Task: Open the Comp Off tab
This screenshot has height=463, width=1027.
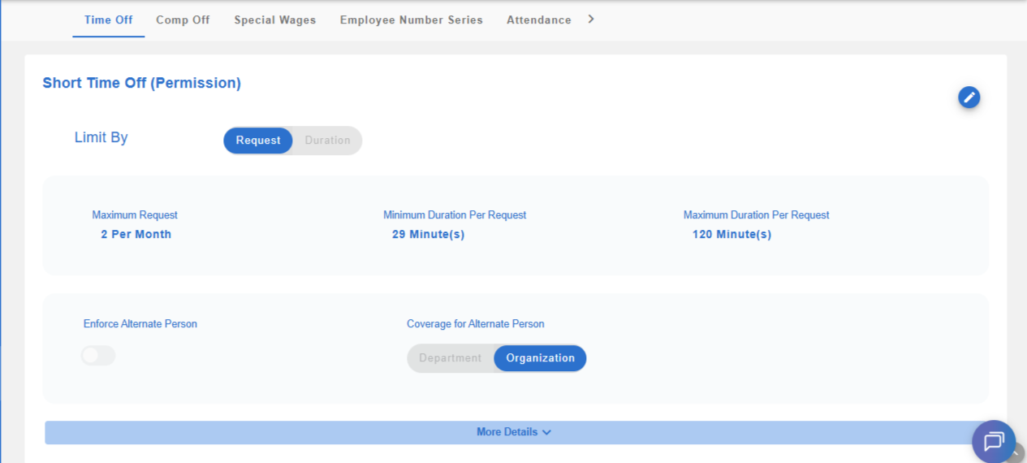Action: [183, 19]
